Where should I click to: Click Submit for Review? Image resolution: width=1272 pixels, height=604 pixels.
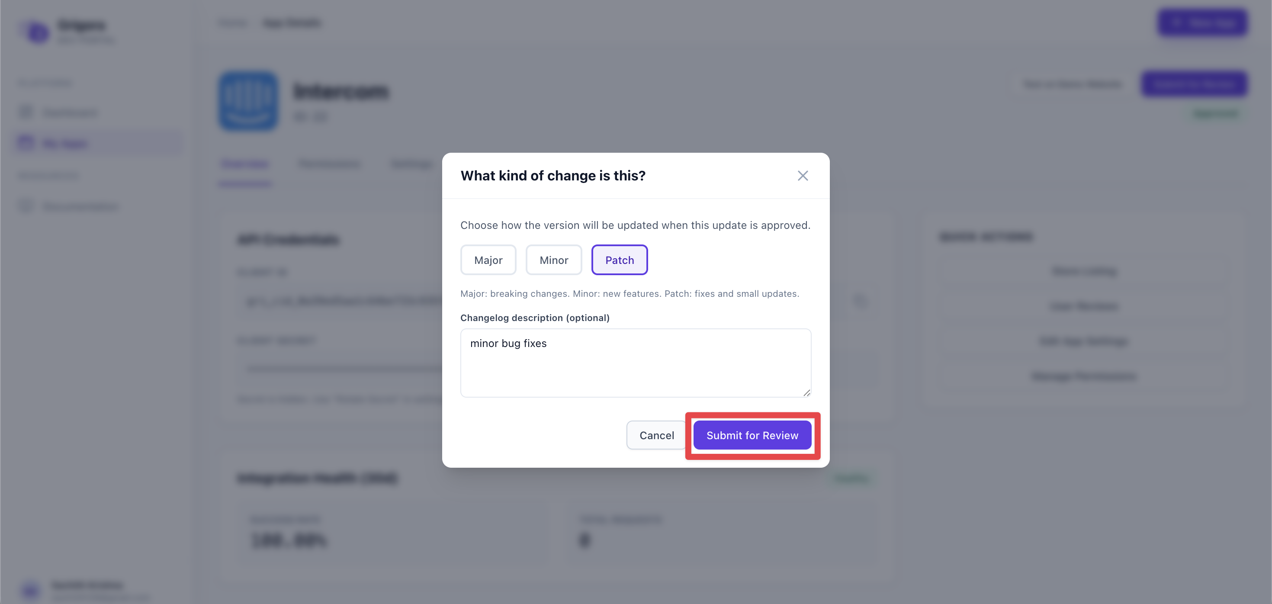[752, 435]
